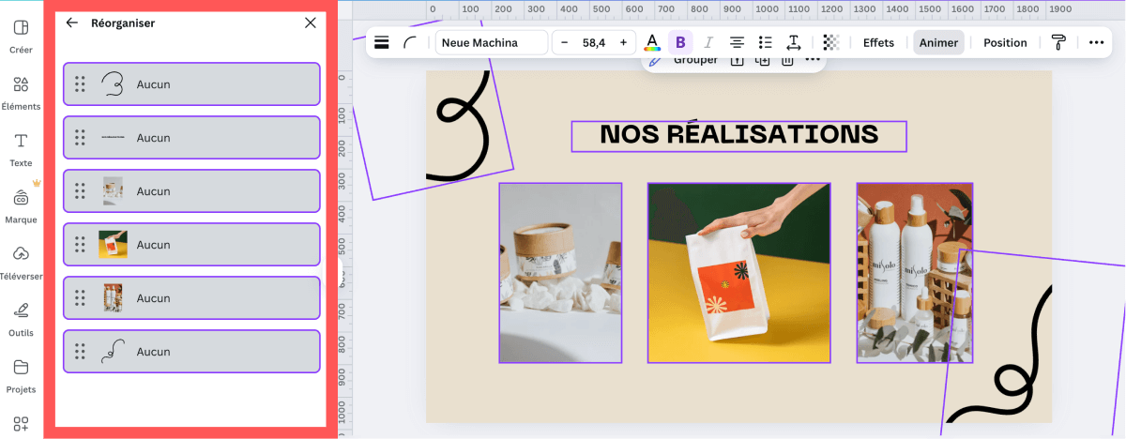The width and height of the screenshot is (1126, 439).
Task: Click the drag handle of the title text row
Action: (80, 138)
